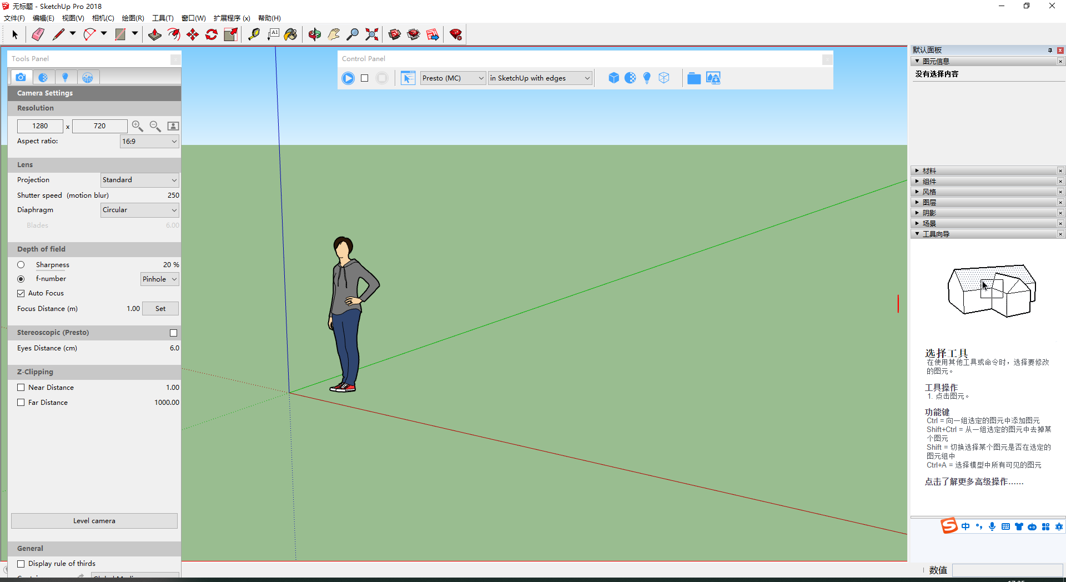Choose the Paint Bucket tool

click(291, 34)
